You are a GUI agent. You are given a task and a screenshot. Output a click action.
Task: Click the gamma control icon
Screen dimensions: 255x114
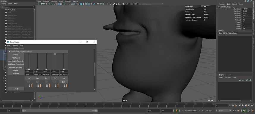(132, 4)
